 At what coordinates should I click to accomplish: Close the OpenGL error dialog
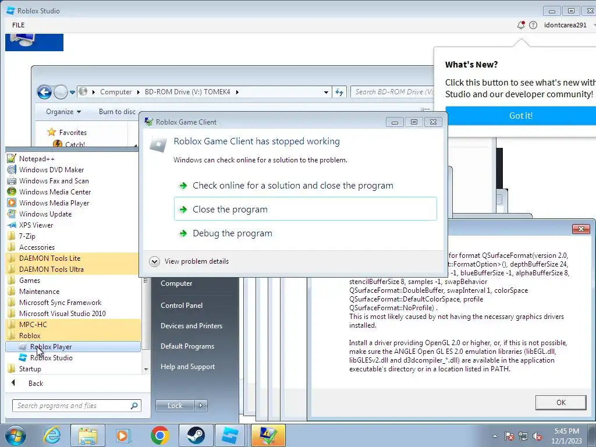581,229
